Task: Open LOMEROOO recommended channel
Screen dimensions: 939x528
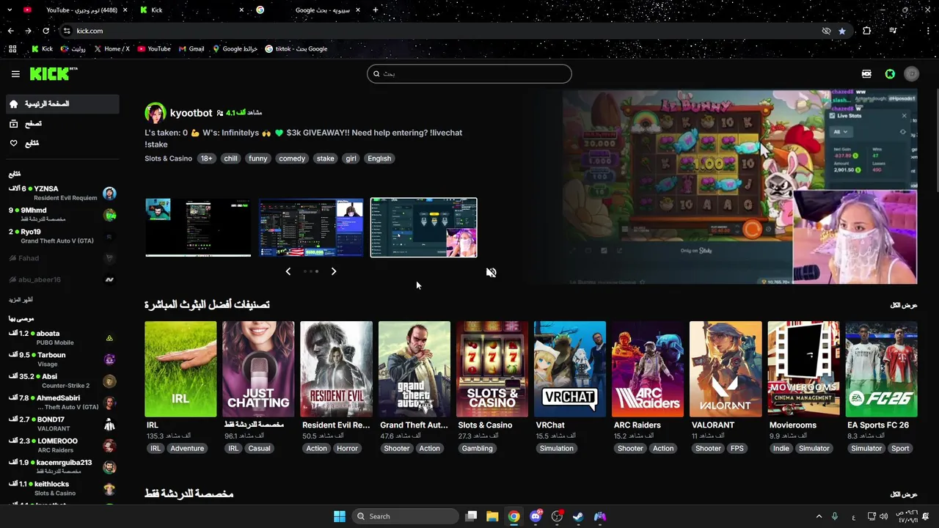Action: point(62,445)
